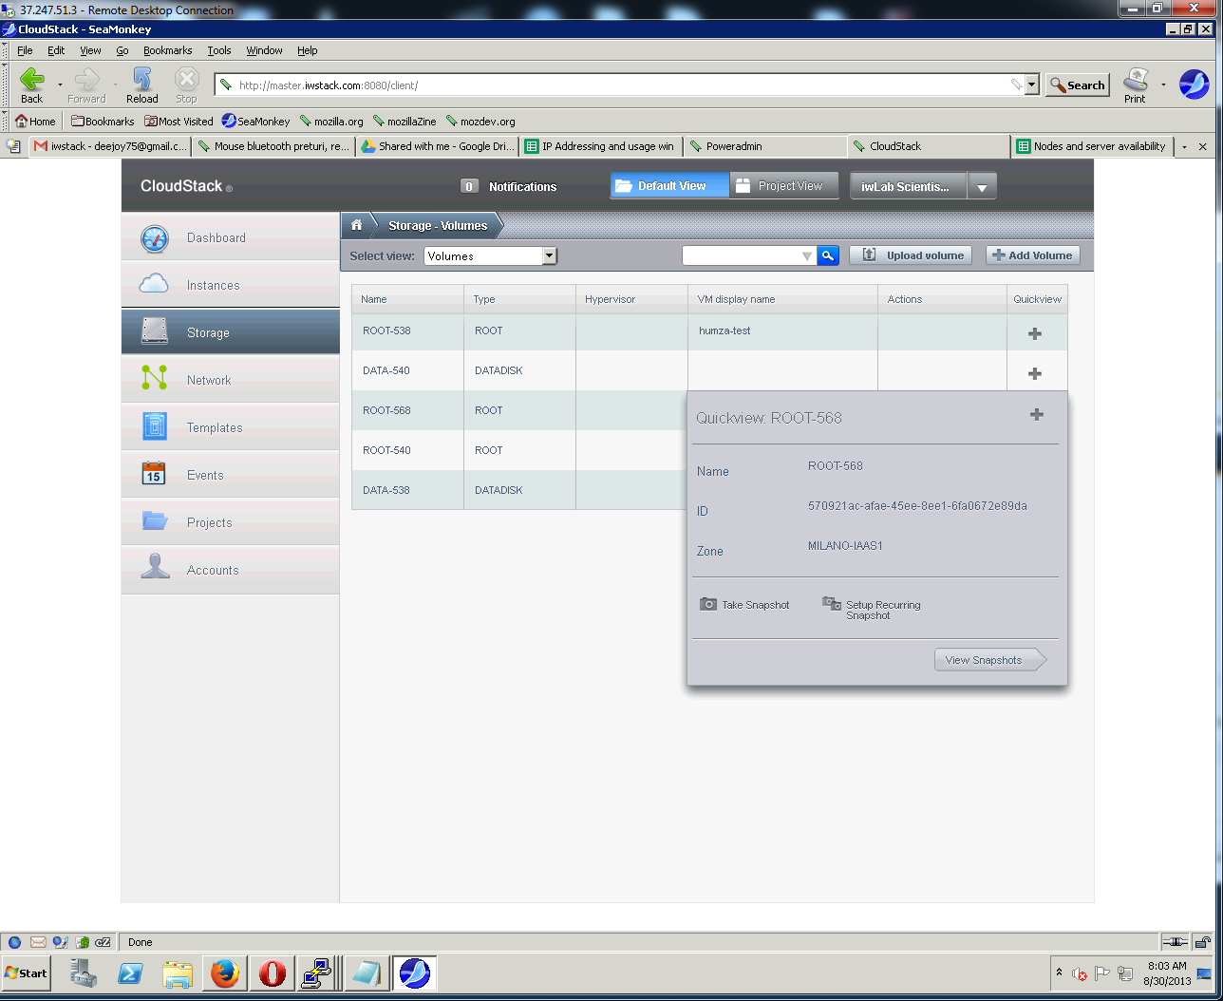Switch to Default View

[x=669, y=186]
